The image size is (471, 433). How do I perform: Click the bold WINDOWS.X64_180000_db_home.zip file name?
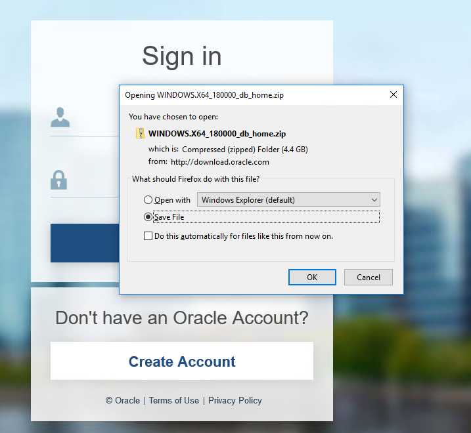tap(217, 134)
